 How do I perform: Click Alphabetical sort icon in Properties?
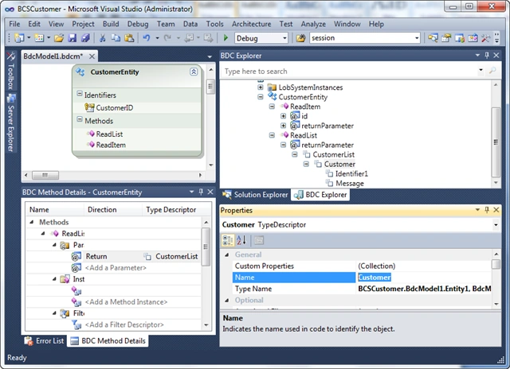(x=241, y=240)
